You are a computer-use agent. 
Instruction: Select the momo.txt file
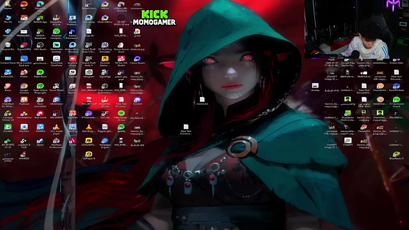coord(202,101)
